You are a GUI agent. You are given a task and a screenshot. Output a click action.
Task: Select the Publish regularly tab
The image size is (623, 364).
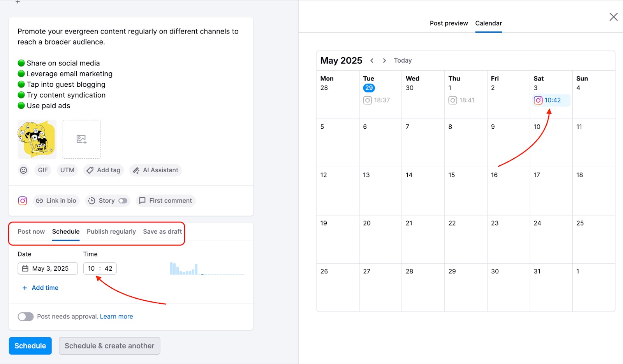[x=111, y=231]
